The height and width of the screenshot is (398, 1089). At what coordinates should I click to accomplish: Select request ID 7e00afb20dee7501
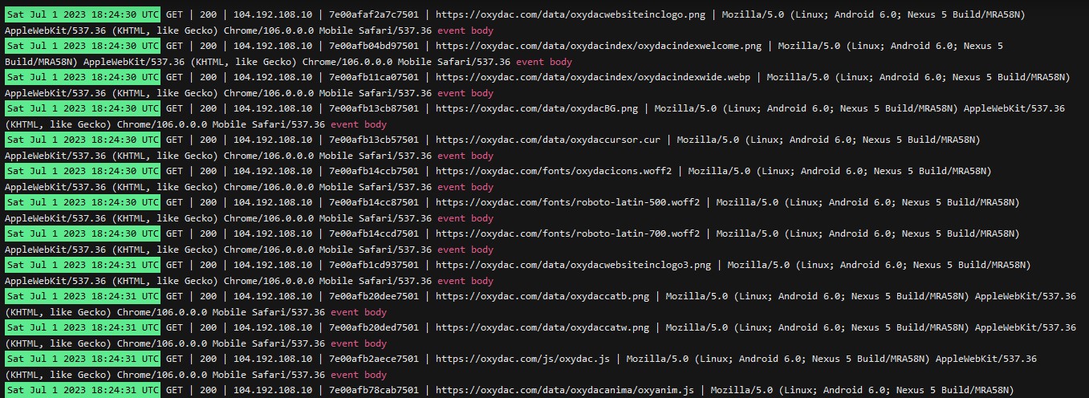[x=374, y=296]
